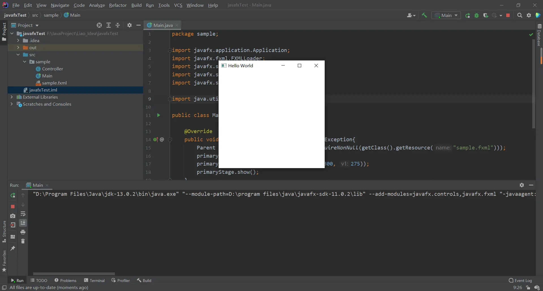Screen dimensions: 543x291
Task: Toggle soft-wrap in the Run console
Action: (x=23, y=214)
